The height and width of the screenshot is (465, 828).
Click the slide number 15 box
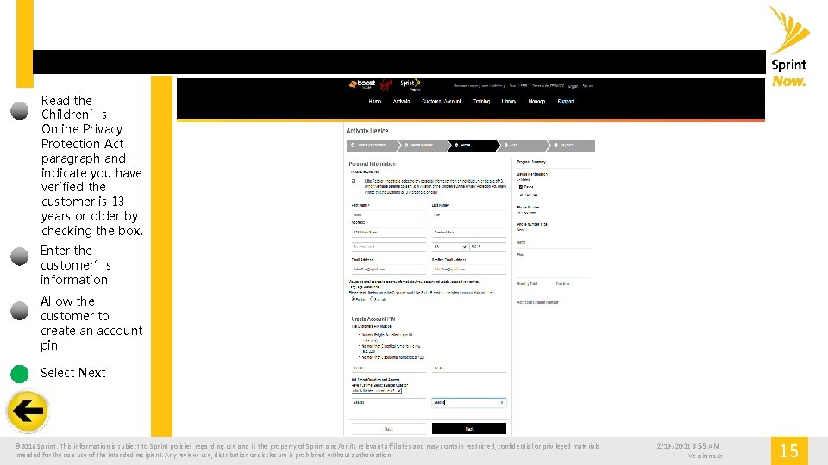789,450
